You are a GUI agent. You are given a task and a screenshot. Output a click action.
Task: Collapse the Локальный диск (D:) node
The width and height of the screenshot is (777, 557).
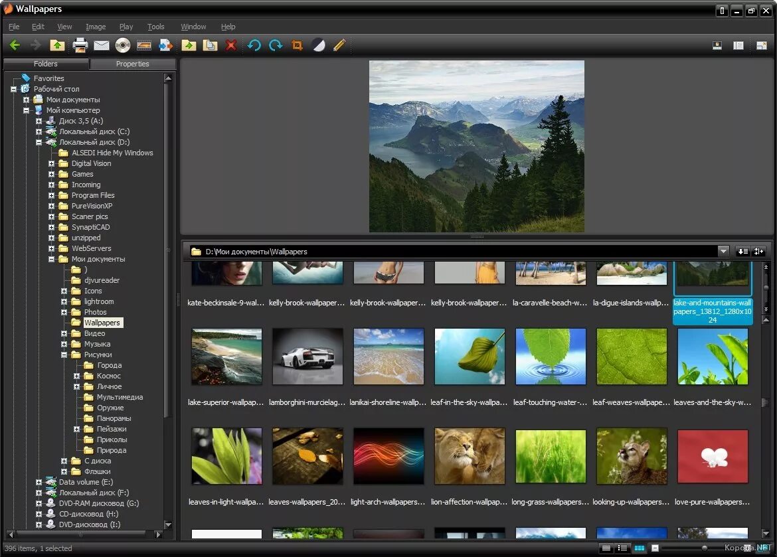point(39,142)
